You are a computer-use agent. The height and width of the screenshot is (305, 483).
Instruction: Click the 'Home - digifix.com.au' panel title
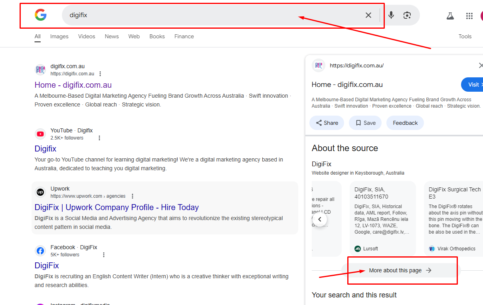tap(347, 85)
